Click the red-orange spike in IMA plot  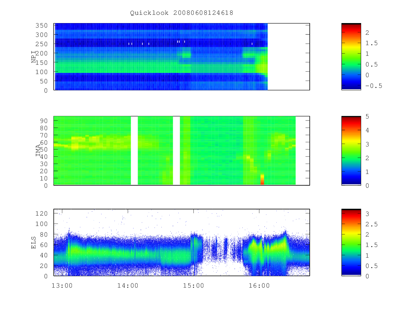tap(262, 179)
